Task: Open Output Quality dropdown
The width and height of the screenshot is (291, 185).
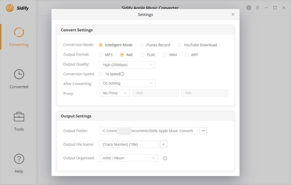Action: (x=127, y=65)
